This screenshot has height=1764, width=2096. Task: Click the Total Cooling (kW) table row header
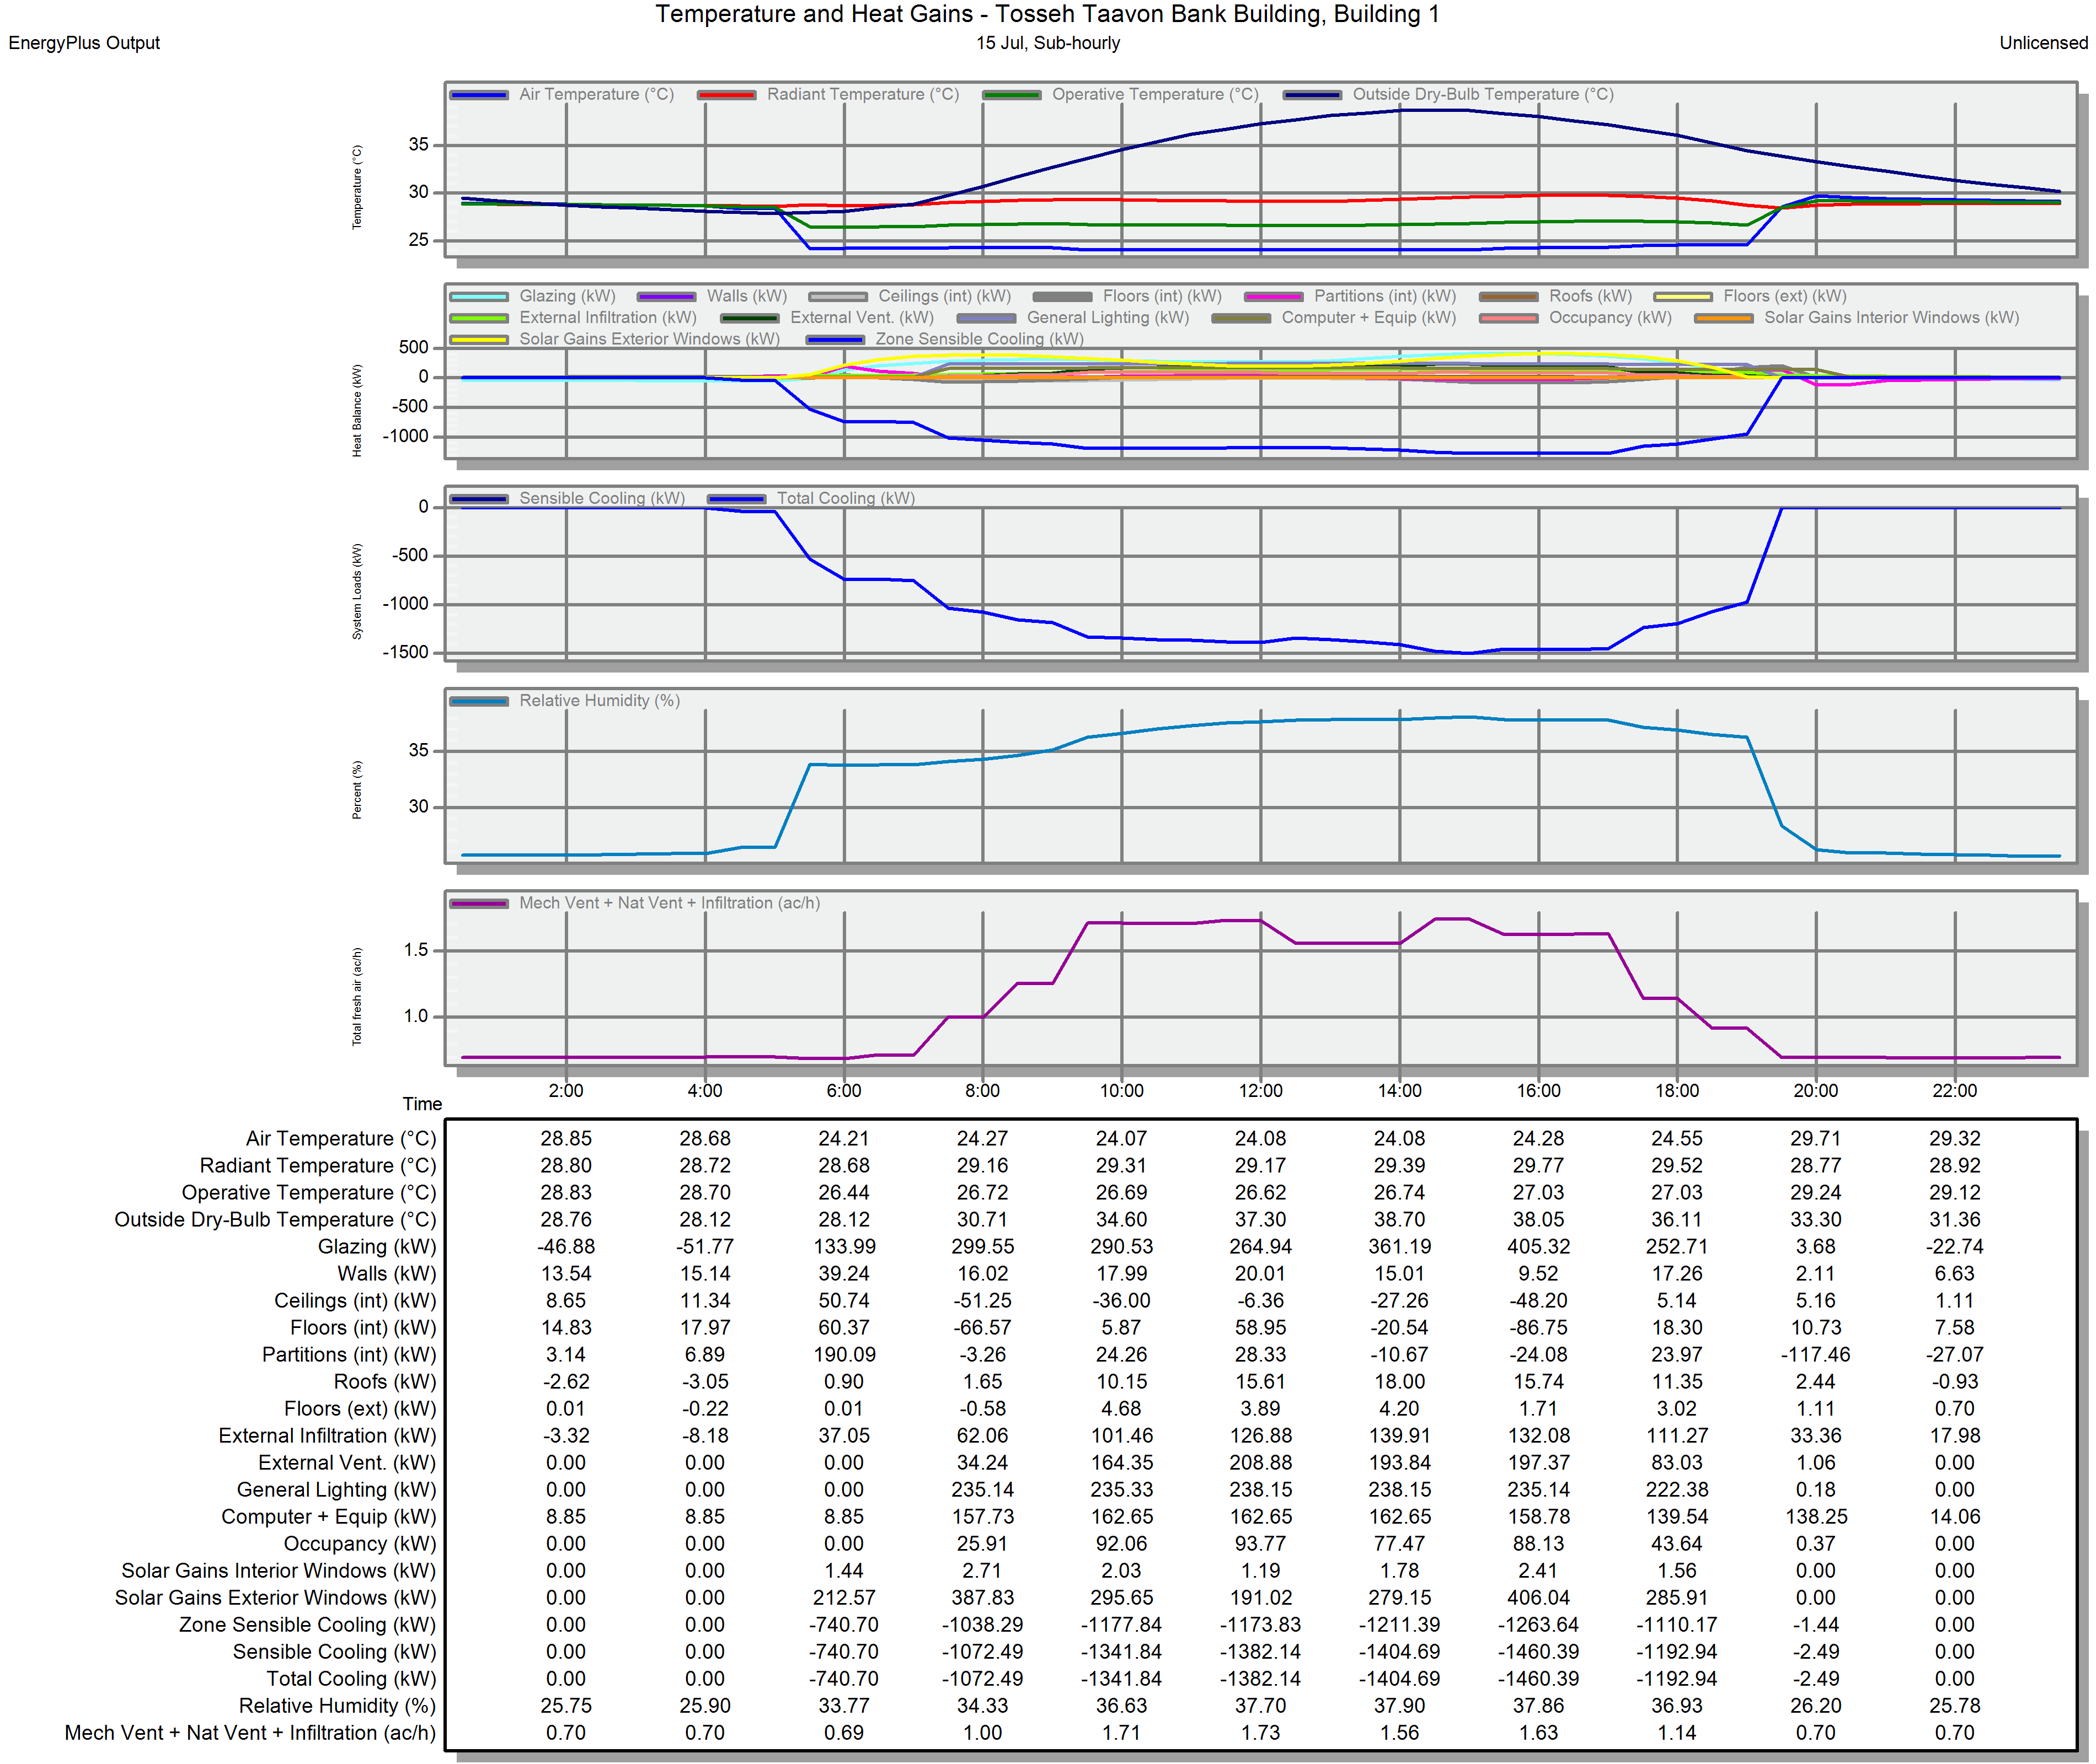click(x=351, y=1679)
